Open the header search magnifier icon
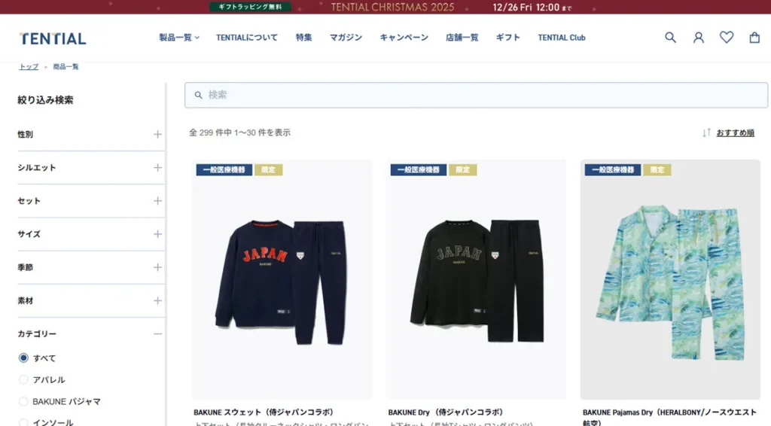 coord(670,38)
